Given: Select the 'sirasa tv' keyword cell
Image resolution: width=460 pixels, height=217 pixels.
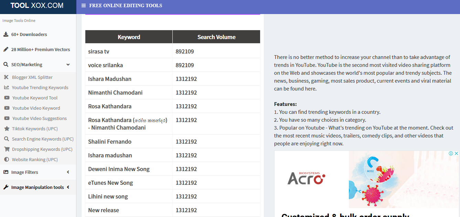Looking at the screenshot, I should [129, 51].
